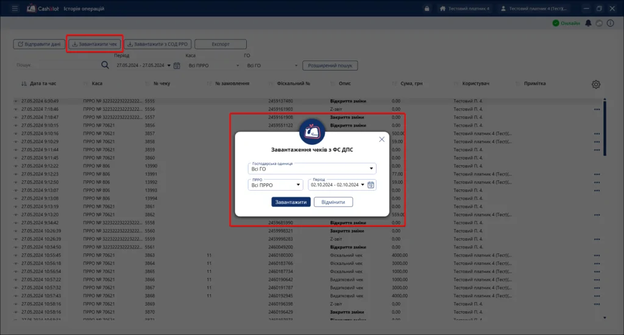This screenshot has height=335, width=624.
Task: Sort by Дата та час column icon
Action: pos(24,83)
